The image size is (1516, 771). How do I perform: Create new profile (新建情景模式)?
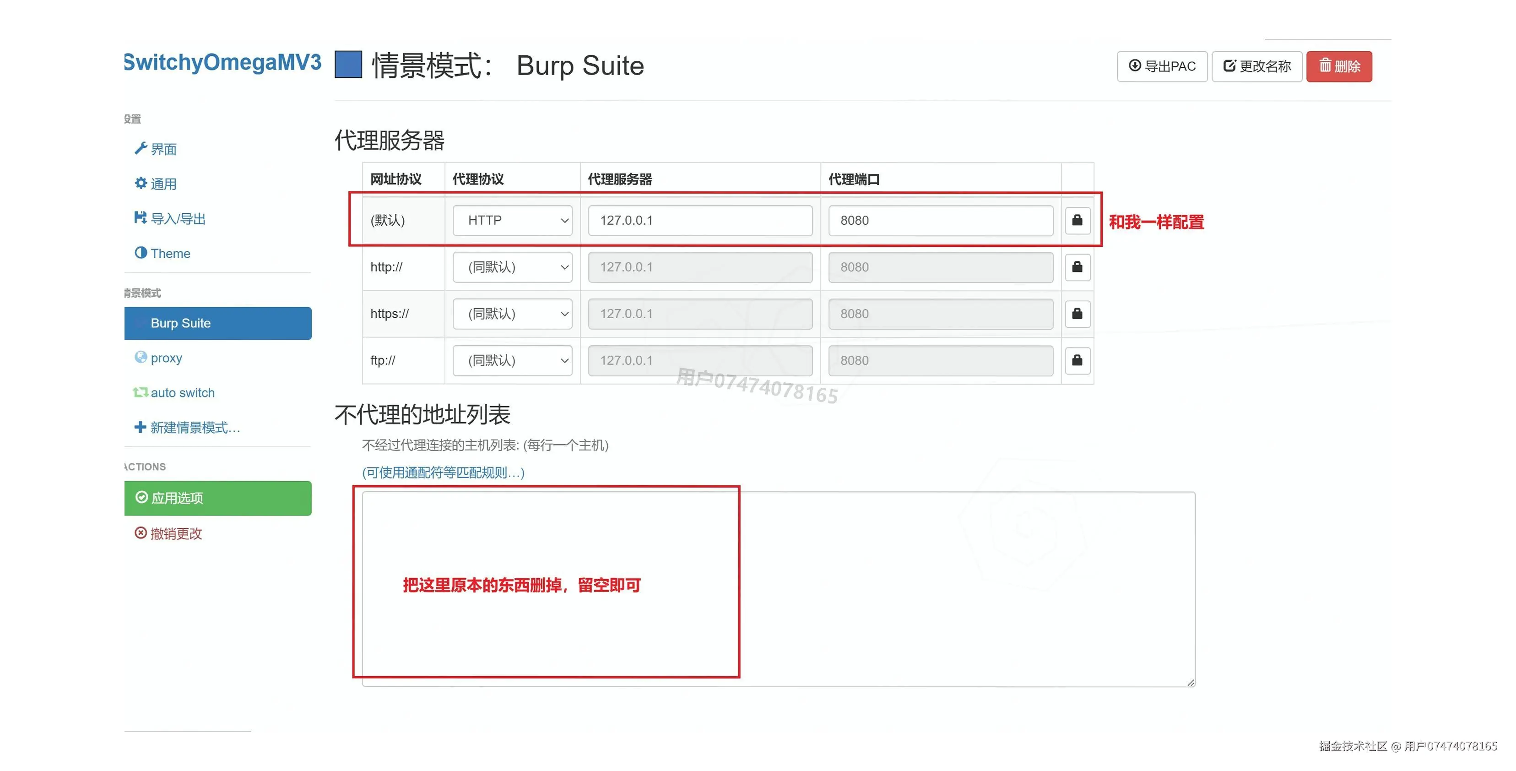187,427
